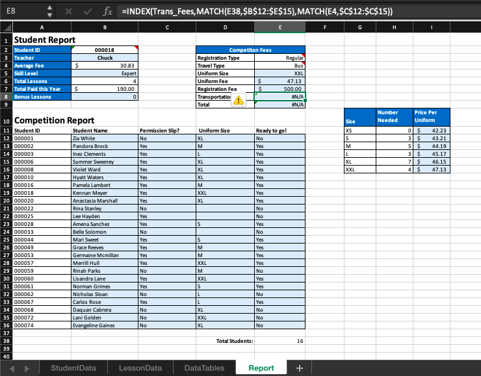Click the Teacher value Chuck cell
Viewport: 481px width, 376px height.
pos(105,58)
